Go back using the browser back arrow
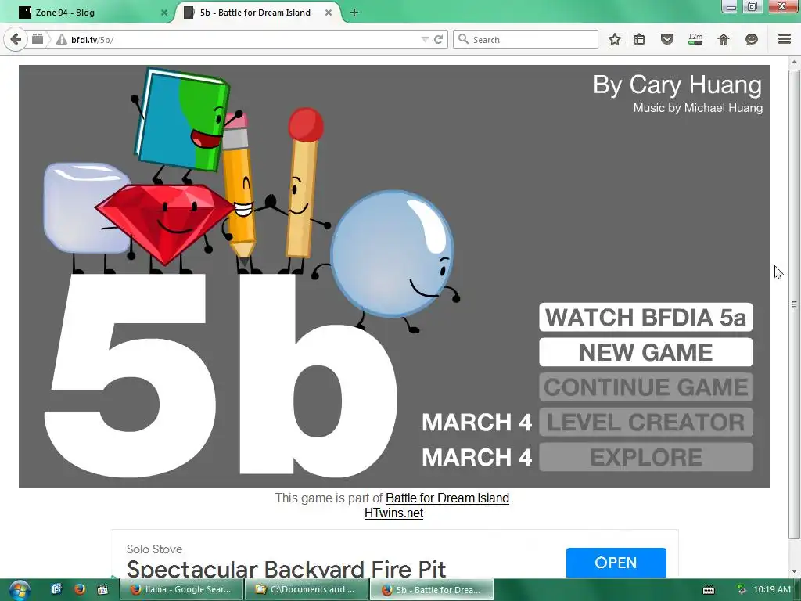801x601 pixels. pos(16,39)
